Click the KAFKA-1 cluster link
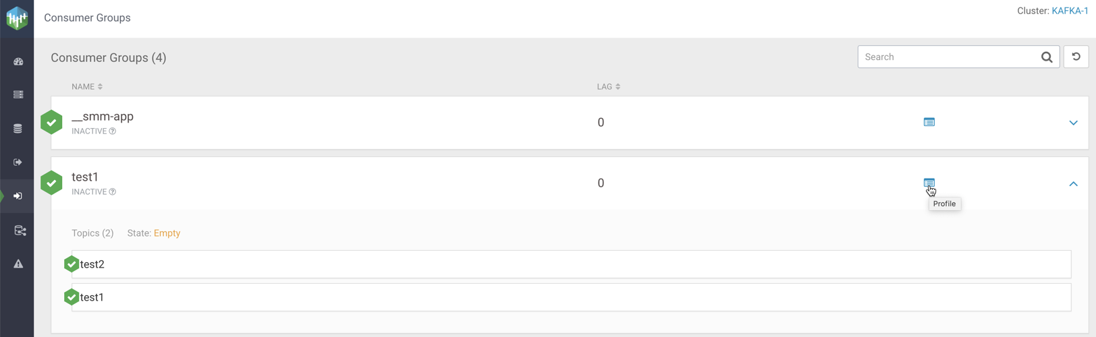The width and height of the screenshot is (1096, 337). pyautogui.click(x=1070, y=11)
